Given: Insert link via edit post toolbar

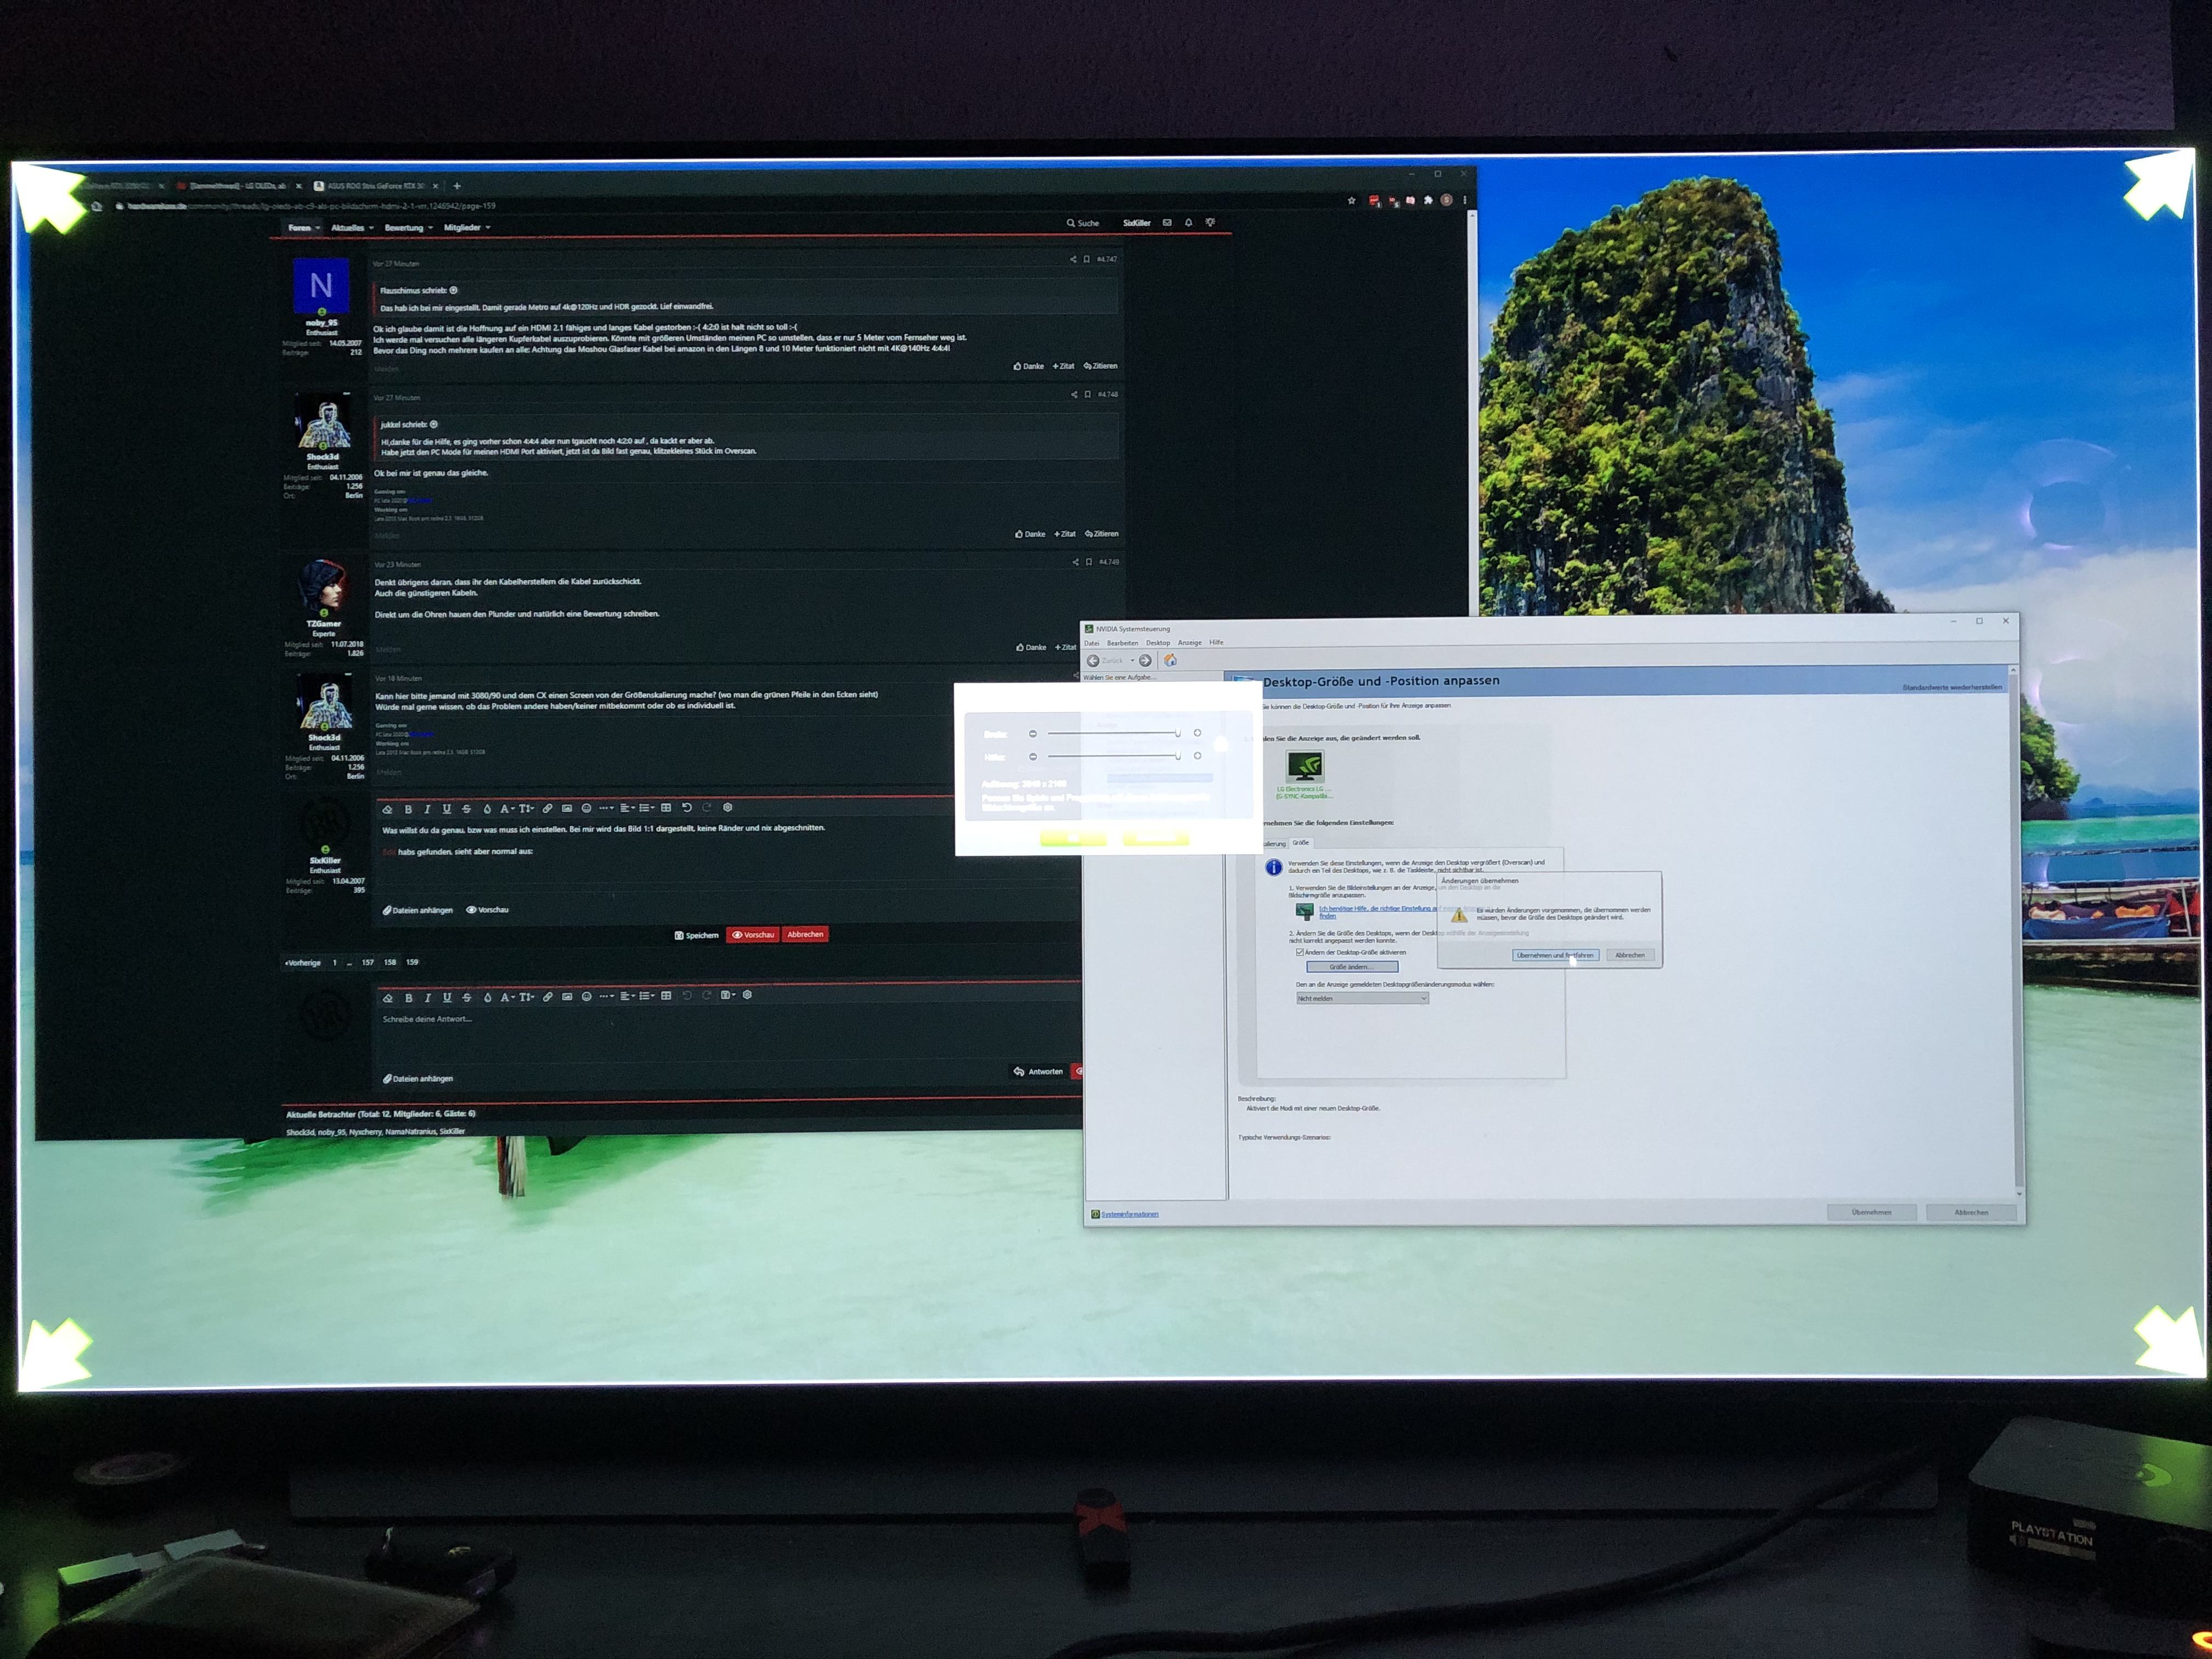Looking at the screenshot, I should coord(547,808).
